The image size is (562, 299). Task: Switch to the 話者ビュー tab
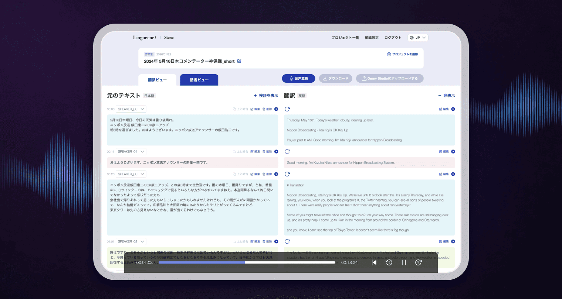199,80
